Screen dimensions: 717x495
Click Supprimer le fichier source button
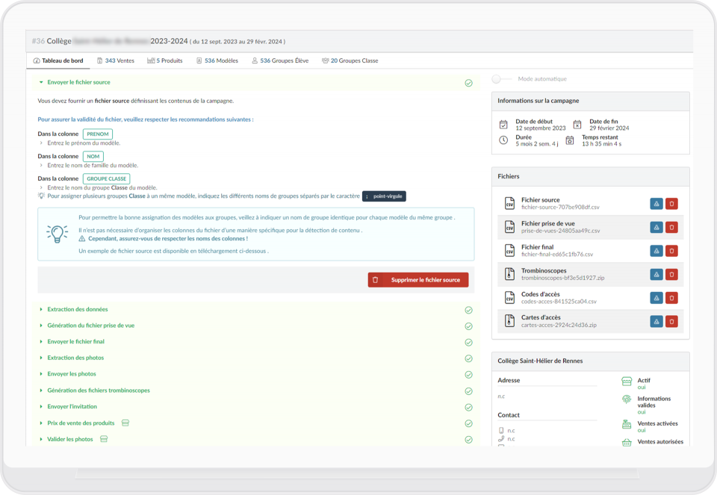tap(418, 280)
